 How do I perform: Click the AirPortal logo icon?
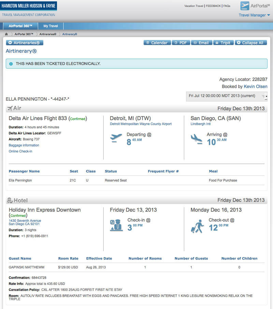click(x=245, y=6)
